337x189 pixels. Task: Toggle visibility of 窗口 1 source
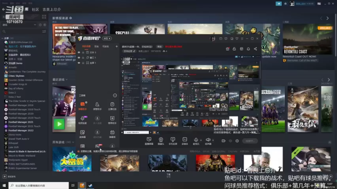(79, 58)
